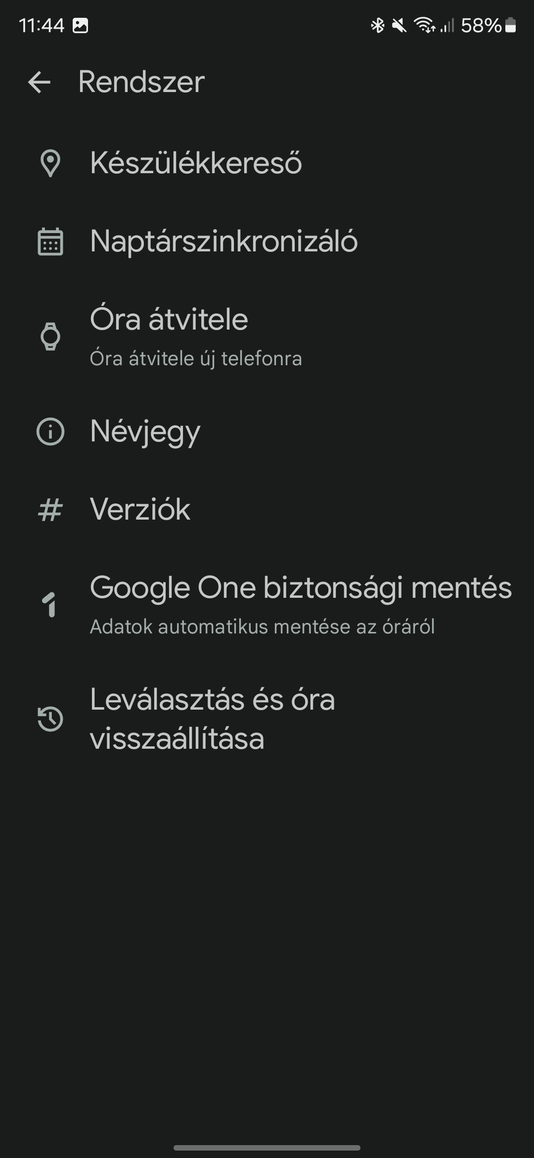
Task: Tap the picture notification icon in status bar
Action: point(80,25)
